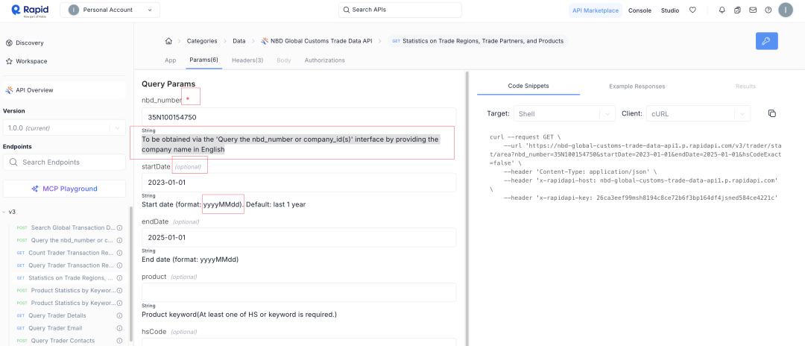Viewport: 805px width, 346px height.
Task: Click the Statistics on Trade Regions breadcrumb
Action: coord(478,41)
